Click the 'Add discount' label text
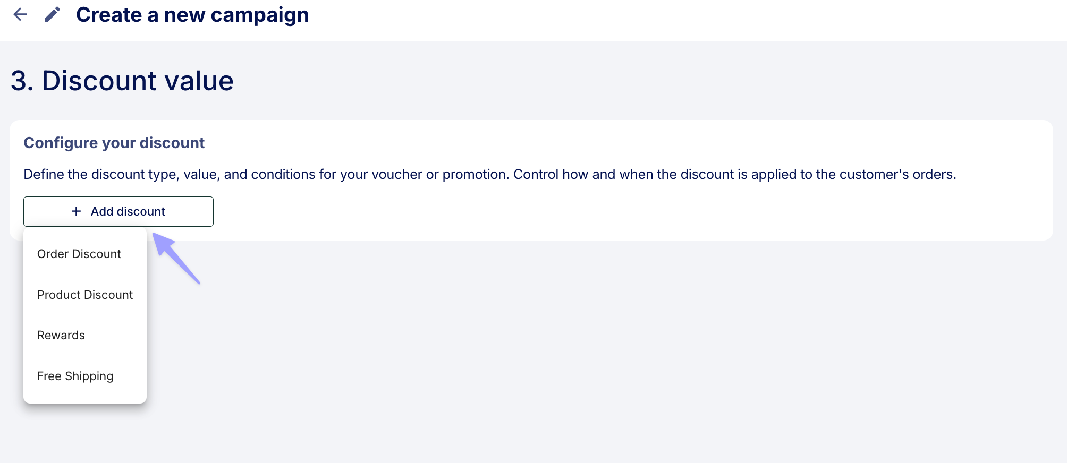 [128, 211]
